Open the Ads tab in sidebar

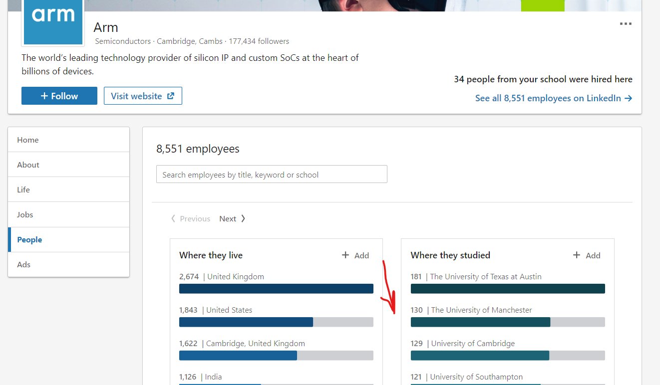(69, 264)
